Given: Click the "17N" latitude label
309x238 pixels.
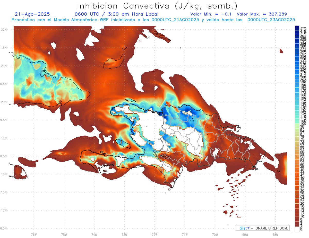Looking at the screenshot, I should [x=4, y=210].
